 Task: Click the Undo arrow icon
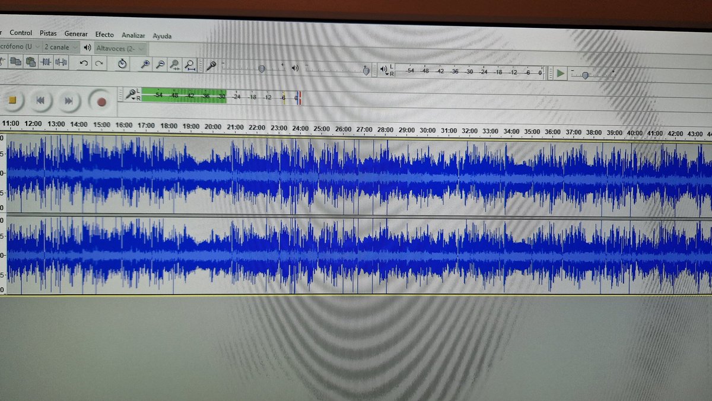pyautogui.click(x=84, y=62)
